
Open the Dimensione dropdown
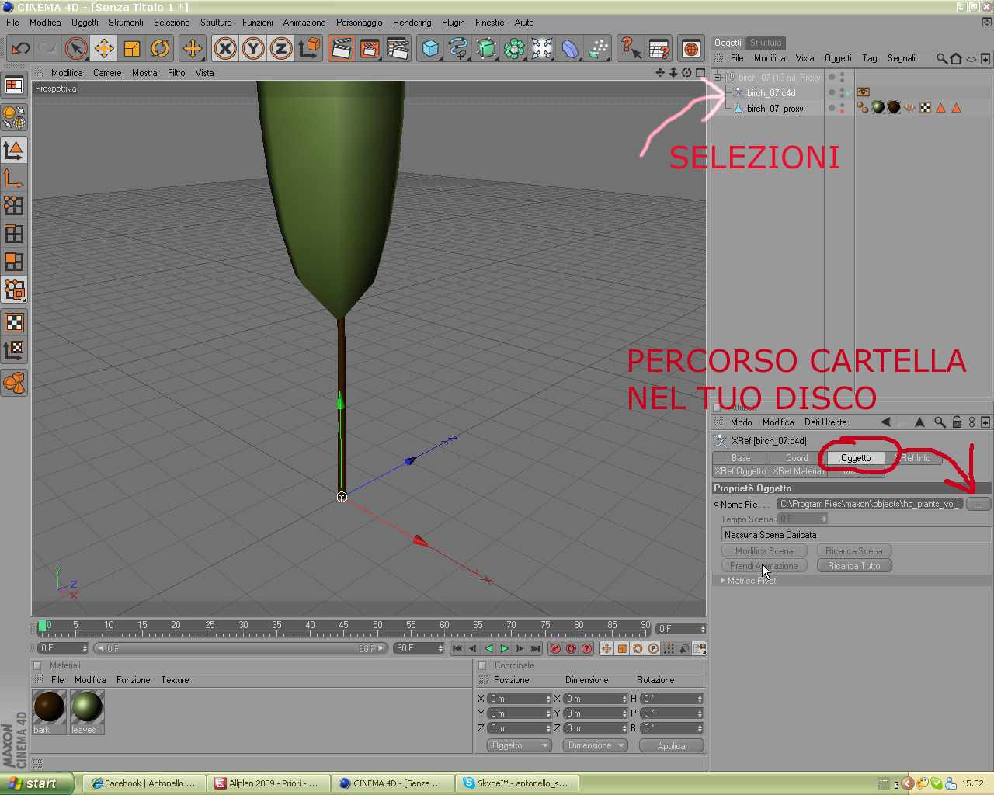(x=596, y=745)
